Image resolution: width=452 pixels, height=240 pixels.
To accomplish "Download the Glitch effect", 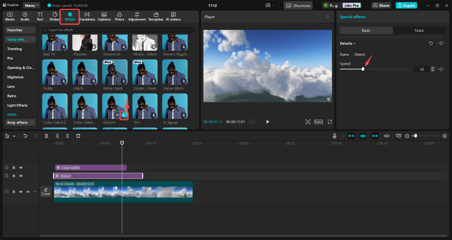I will 94,81.
